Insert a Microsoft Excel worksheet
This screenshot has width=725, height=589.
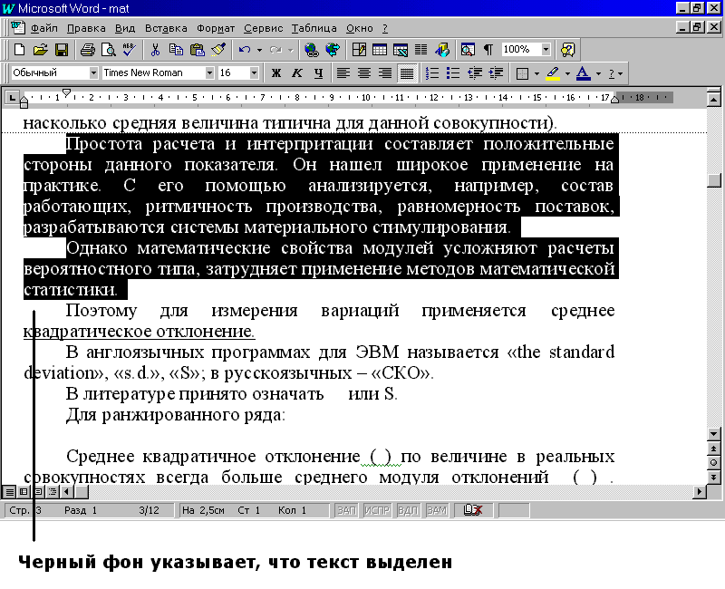[x=400, y=50]
